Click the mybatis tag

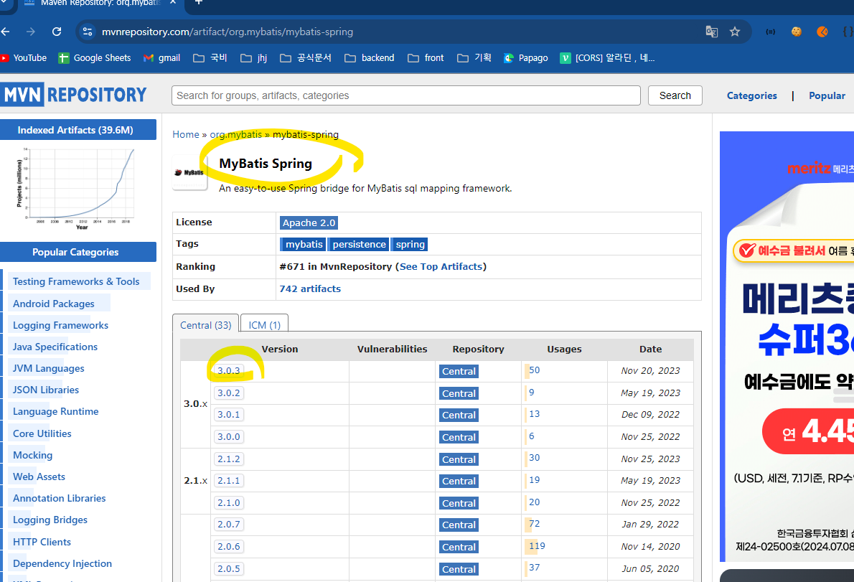(x=304, y=245)
